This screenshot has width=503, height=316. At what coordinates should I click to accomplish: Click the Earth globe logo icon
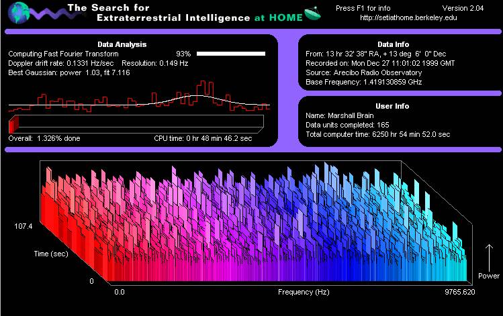point(19,13)
